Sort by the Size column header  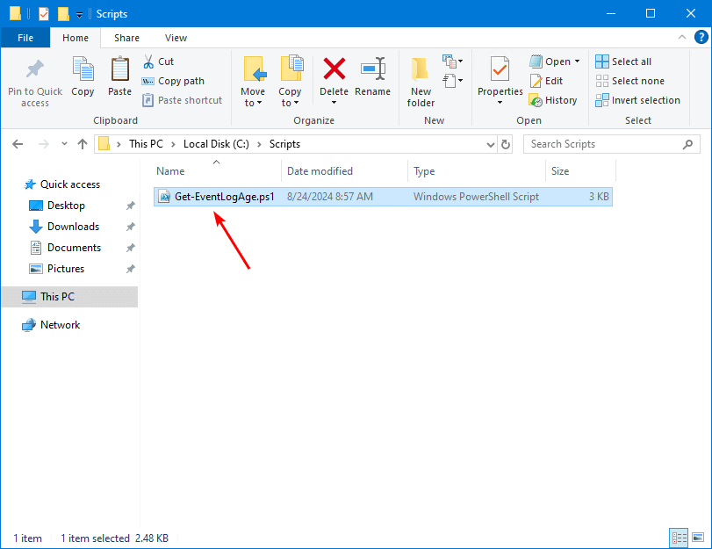point(580,171)
